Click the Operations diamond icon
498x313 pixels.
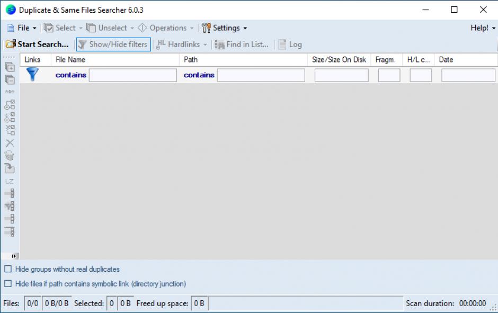(143, 28)
